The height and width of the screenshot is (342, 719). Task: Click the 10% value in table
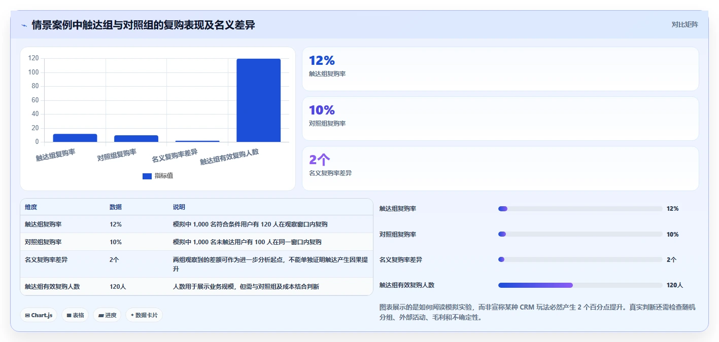click(x=116, y=242)
